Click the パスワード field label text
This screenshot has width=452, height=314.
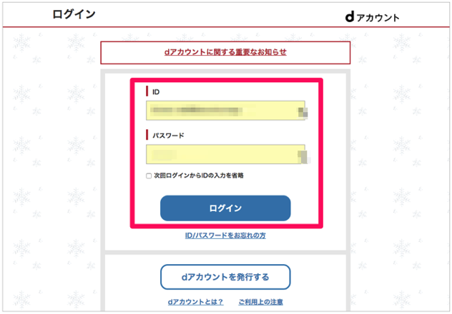click(169, 134)
